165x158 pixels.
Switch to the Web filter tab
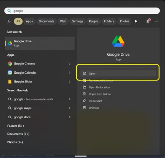(63, 21)
